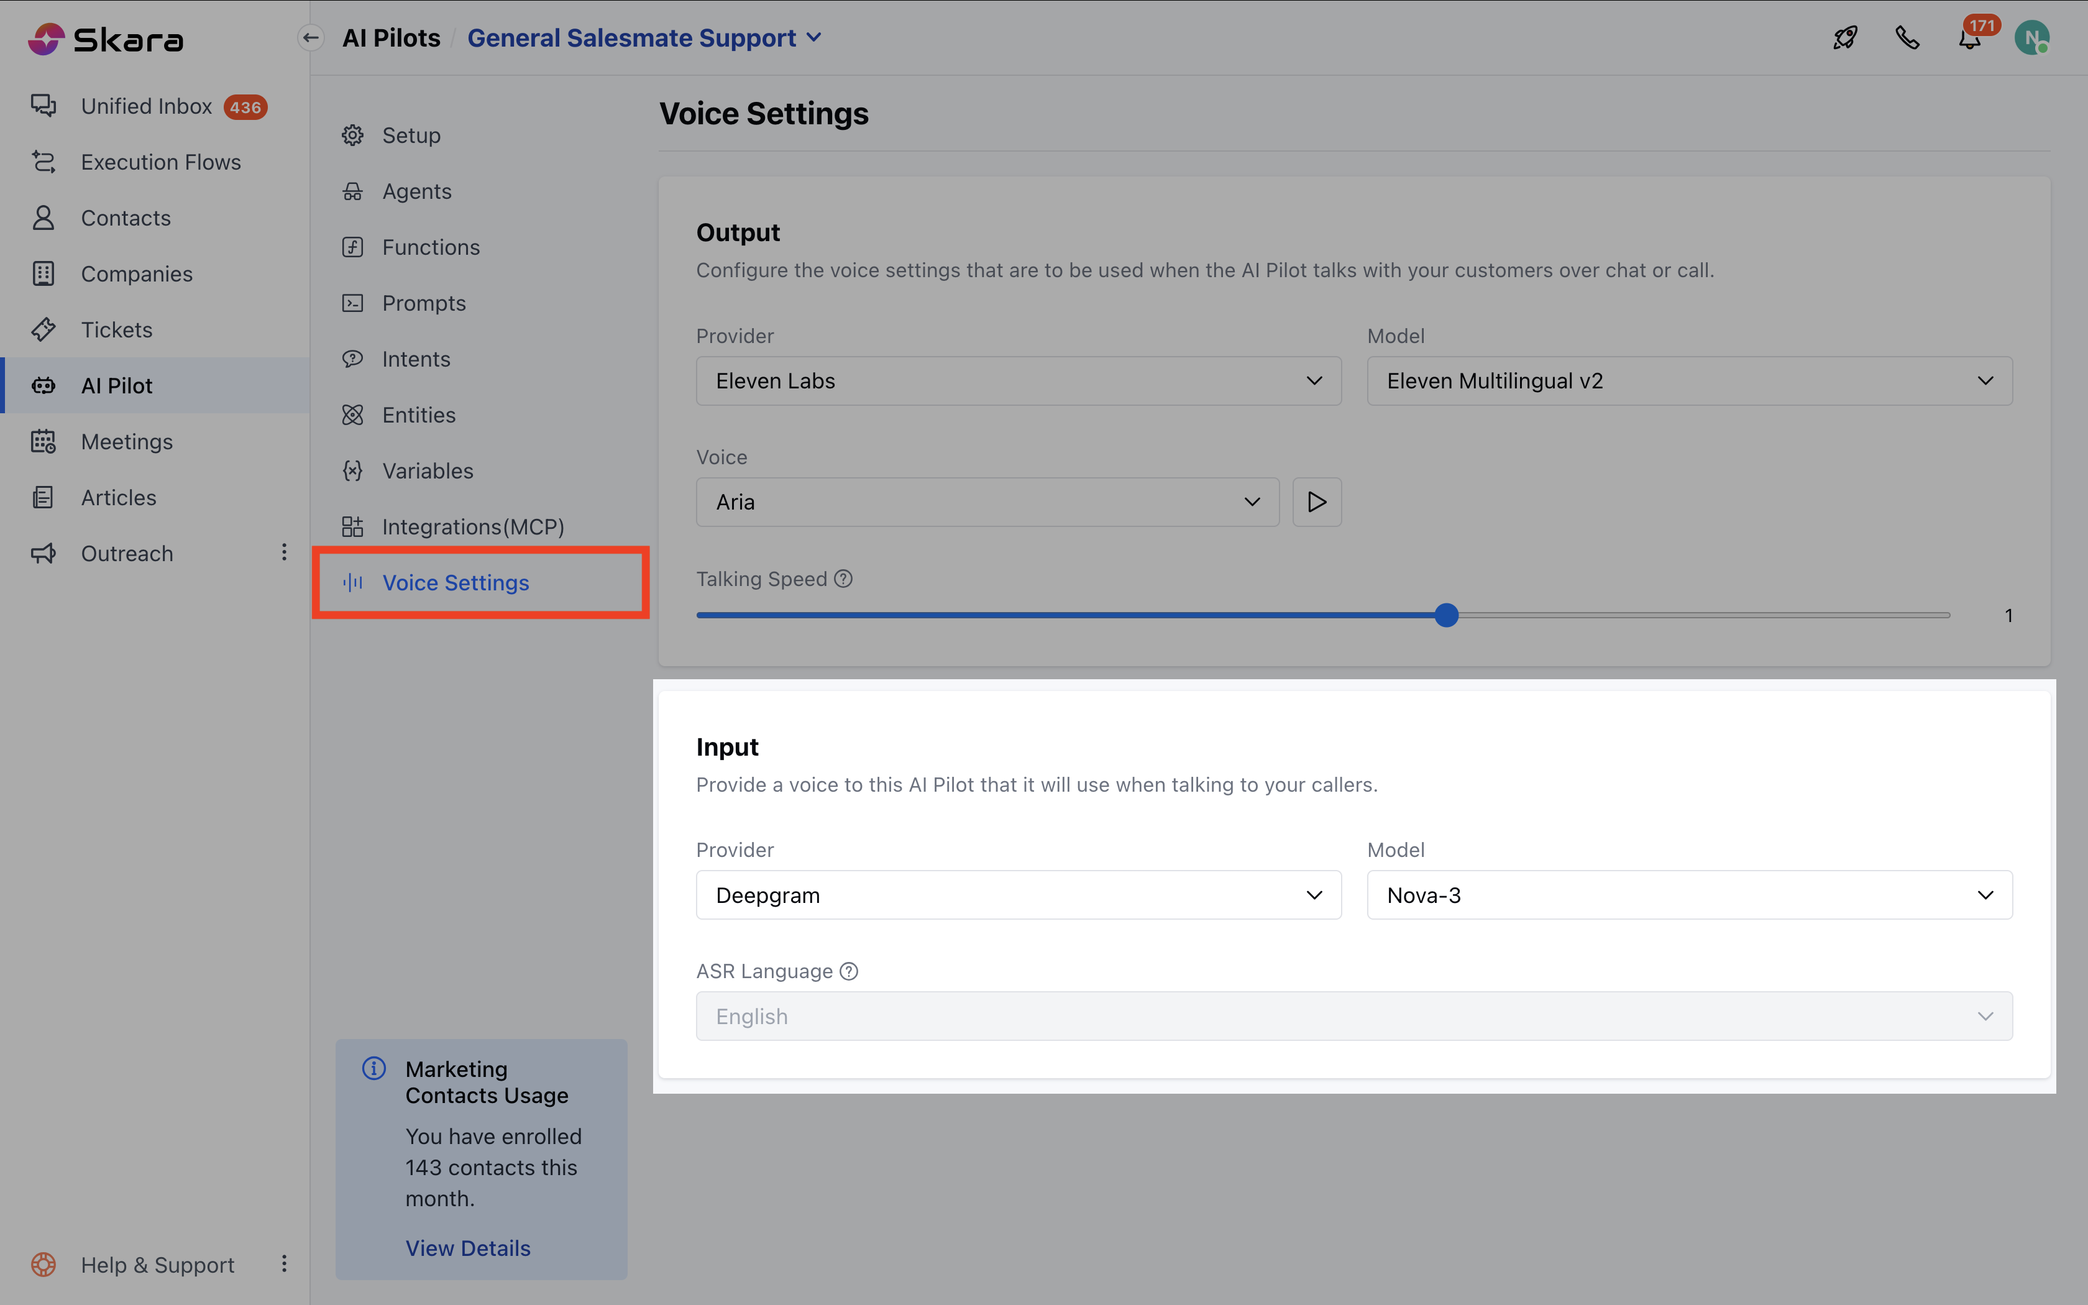Open the Deepgram provider dropdown

pos(1018,895)
